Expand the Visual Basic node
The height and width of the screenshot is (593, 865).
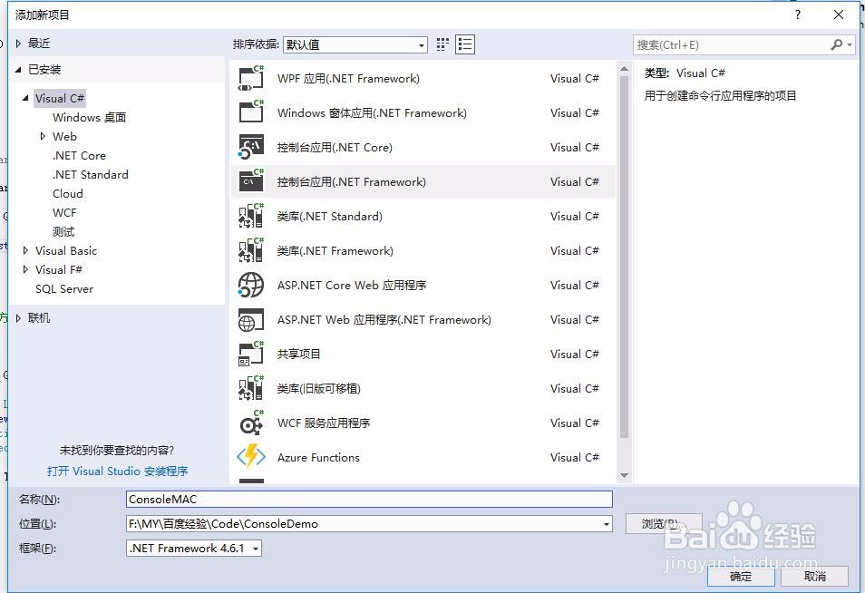click(x=25, y=250)
